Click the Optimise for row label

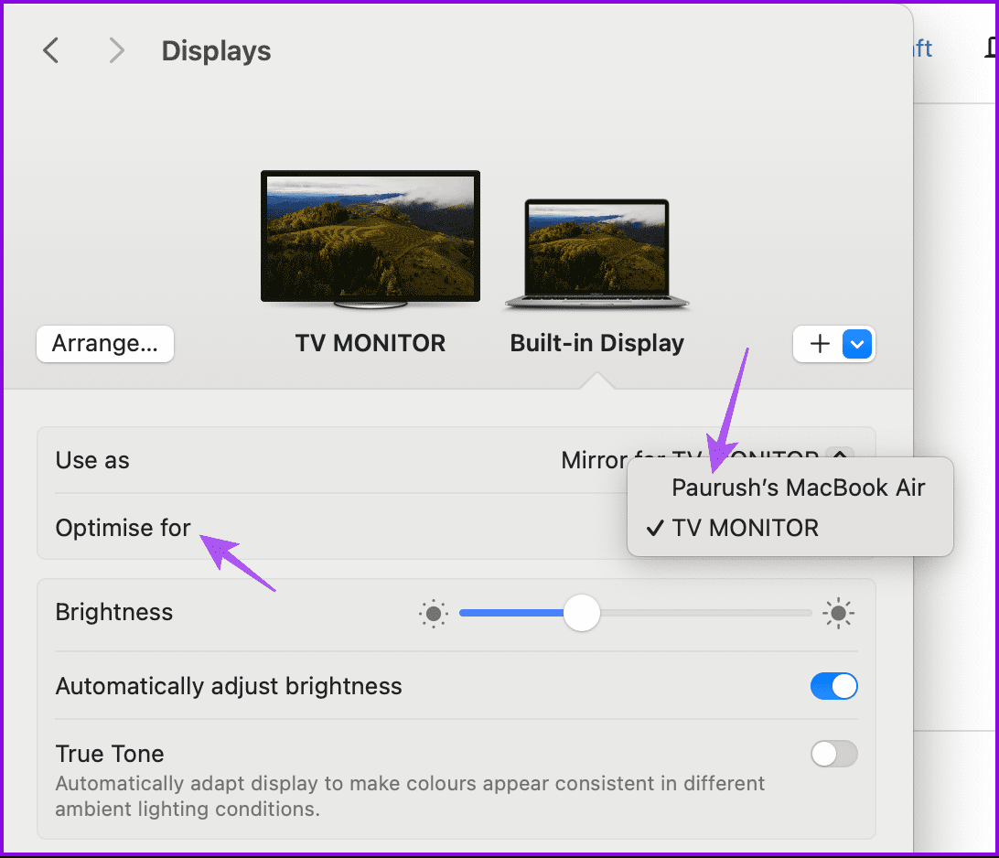[x=123, y=528]
